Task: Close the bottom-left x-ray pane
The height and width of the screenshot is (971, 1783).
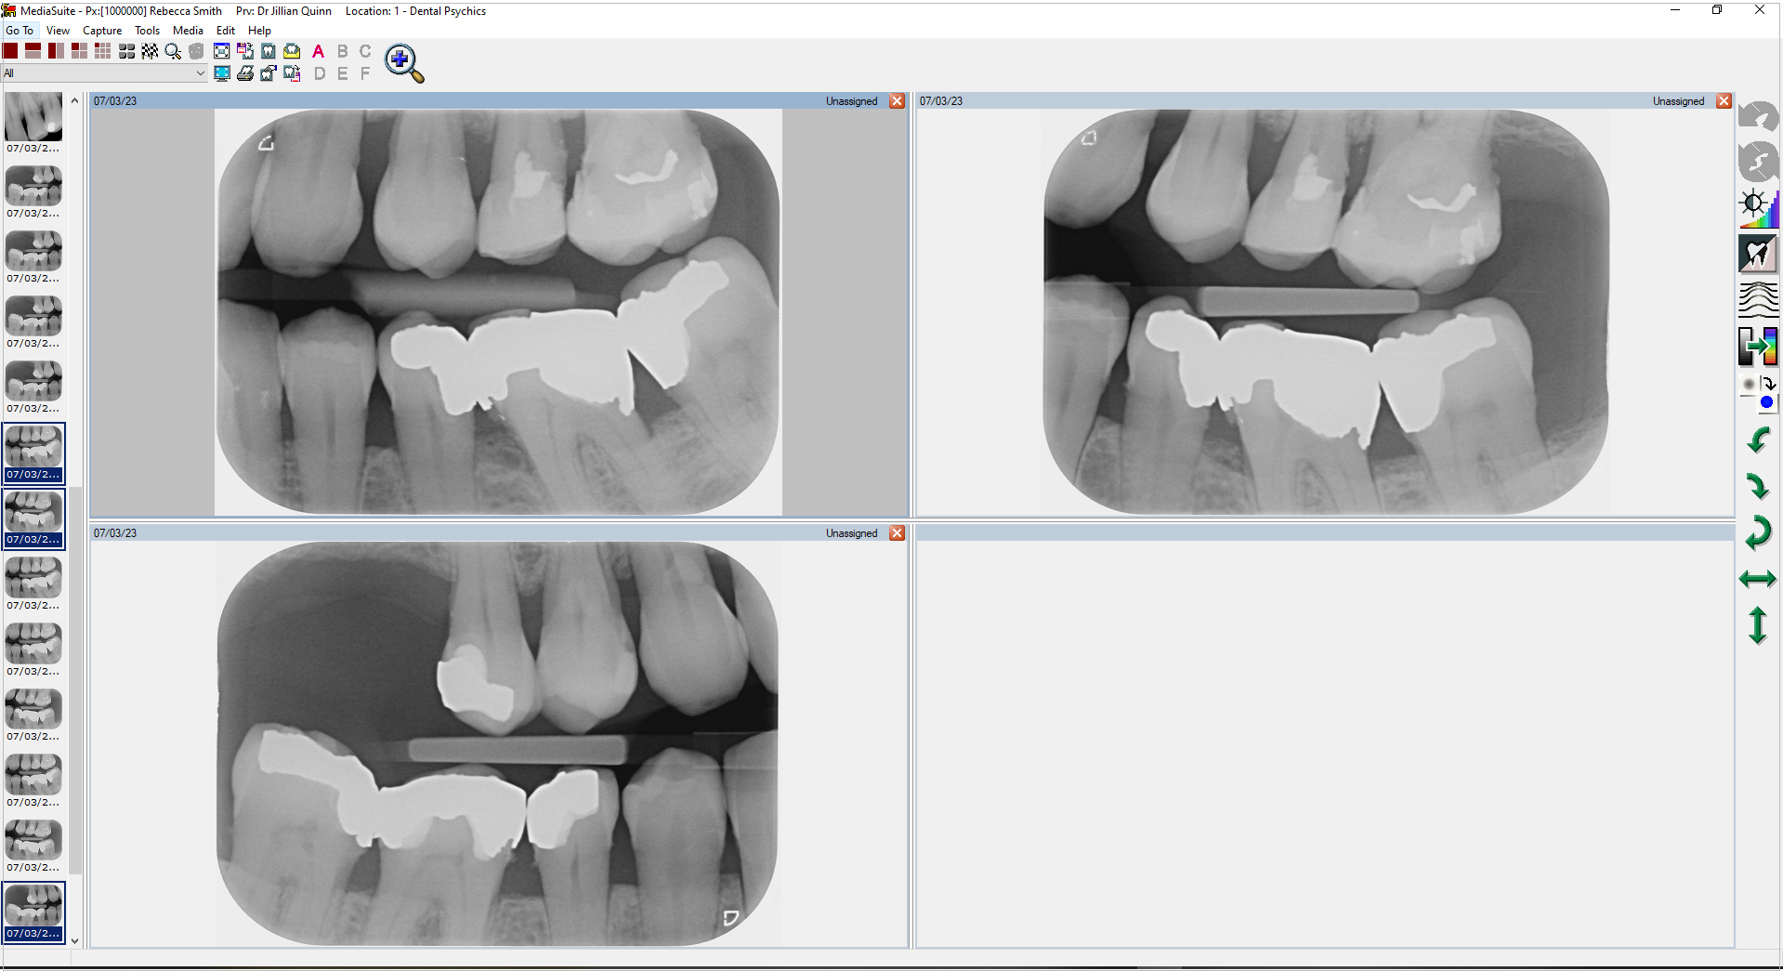Action: pos(898,533)
